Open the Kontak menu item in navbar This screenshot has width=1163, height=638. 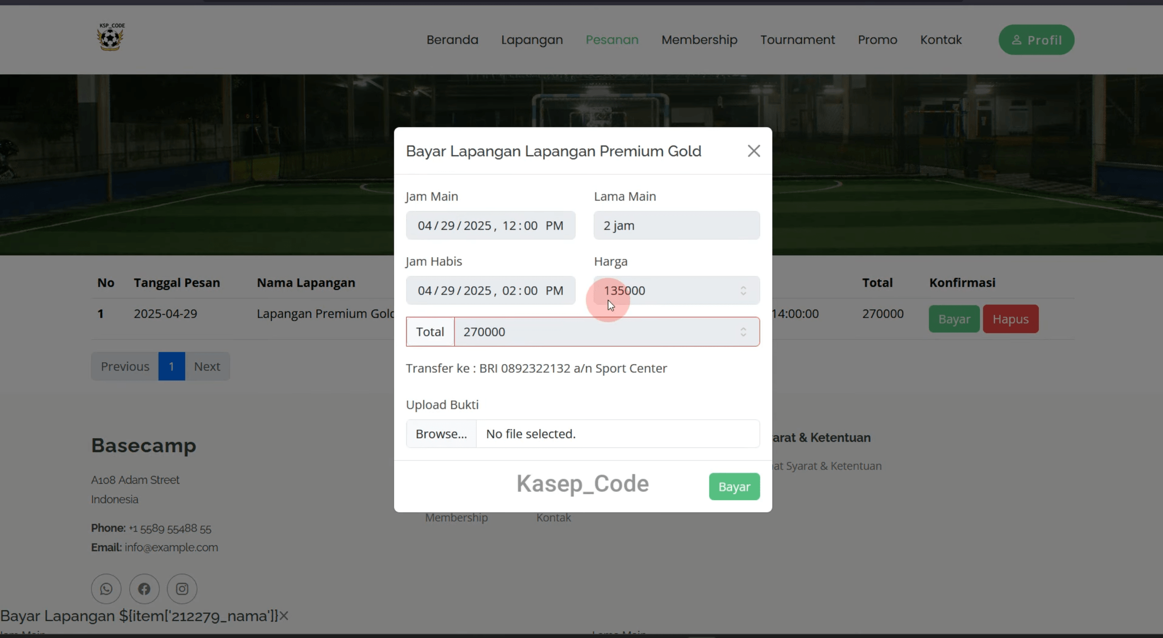[x=941, y=40]
